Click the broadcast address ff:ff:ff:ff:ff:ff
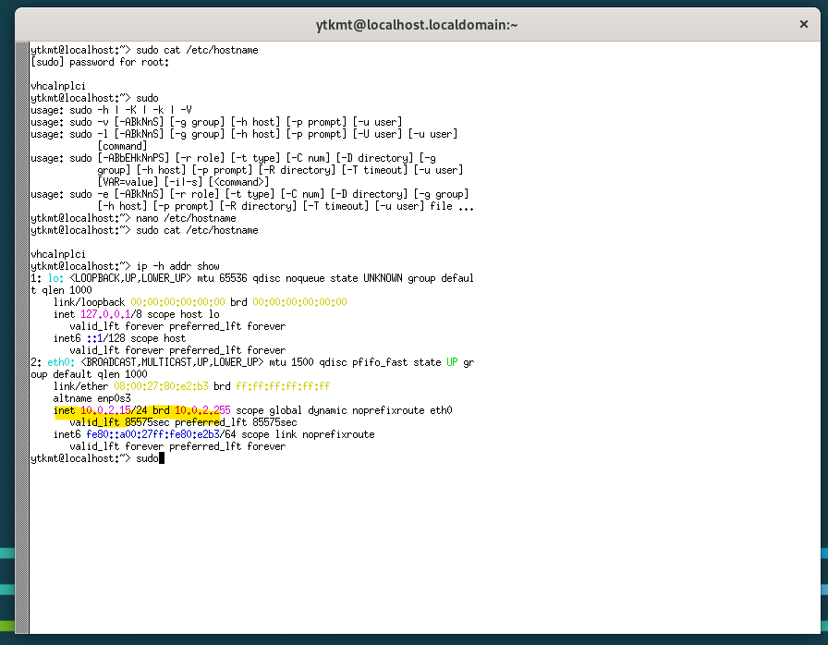828x645 pixels. pyautogui.click(x=286, y=386)
